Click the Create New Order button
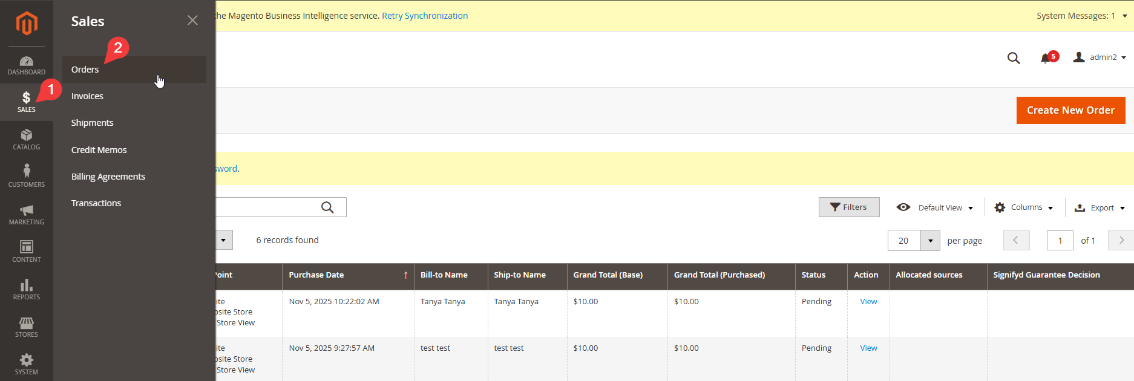 pyautogui.click(x=1070, y=110)
